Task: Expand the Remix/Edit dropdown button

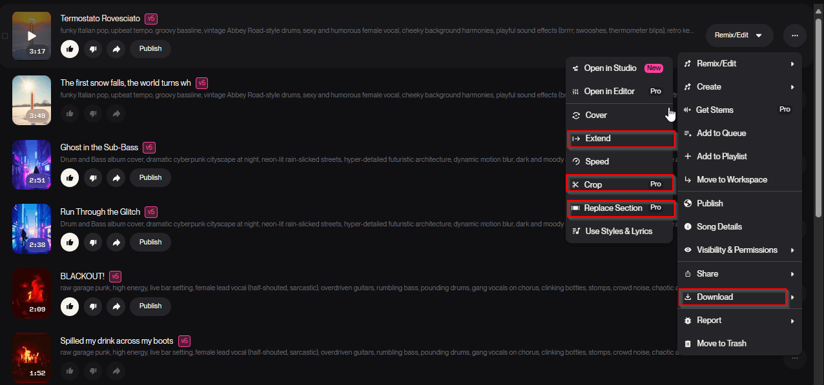Action: (739, 35)
